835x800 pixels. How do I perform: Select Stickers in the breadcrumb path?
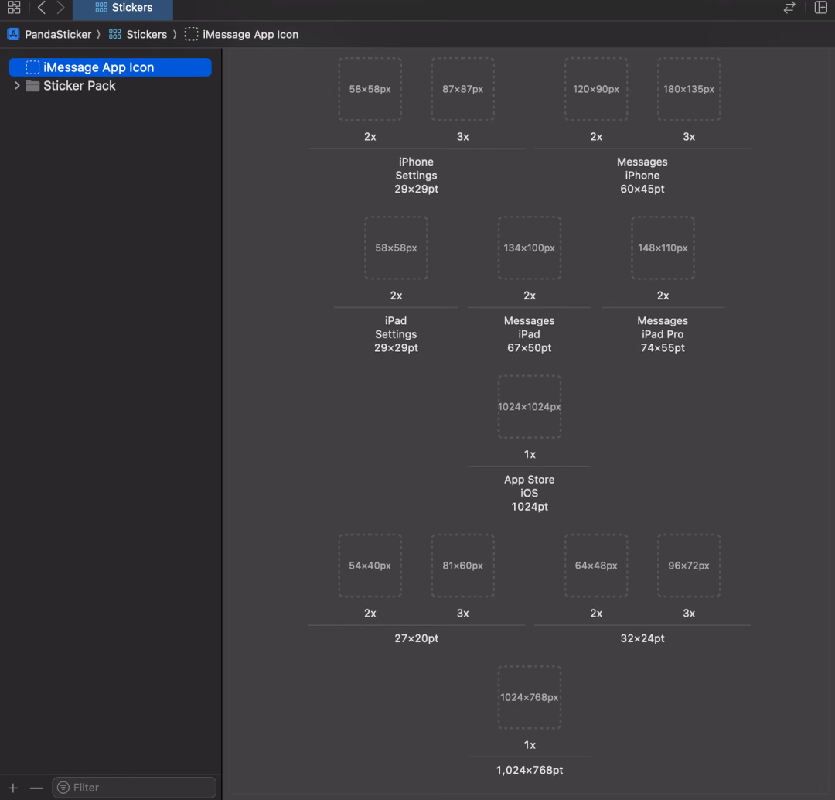(x=146, y=35)
